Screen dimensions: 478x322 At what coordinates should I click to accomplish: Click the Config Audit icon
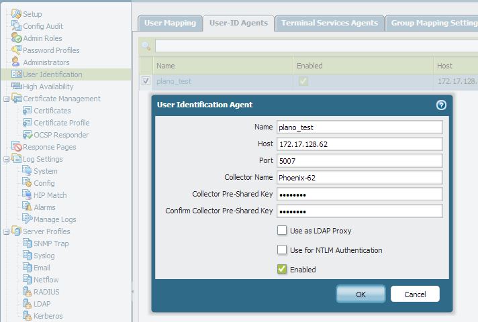[17, 26]
